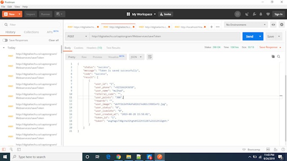Click the response pane vertical scrollbar

pyautogui.click(x=286, y=108)
